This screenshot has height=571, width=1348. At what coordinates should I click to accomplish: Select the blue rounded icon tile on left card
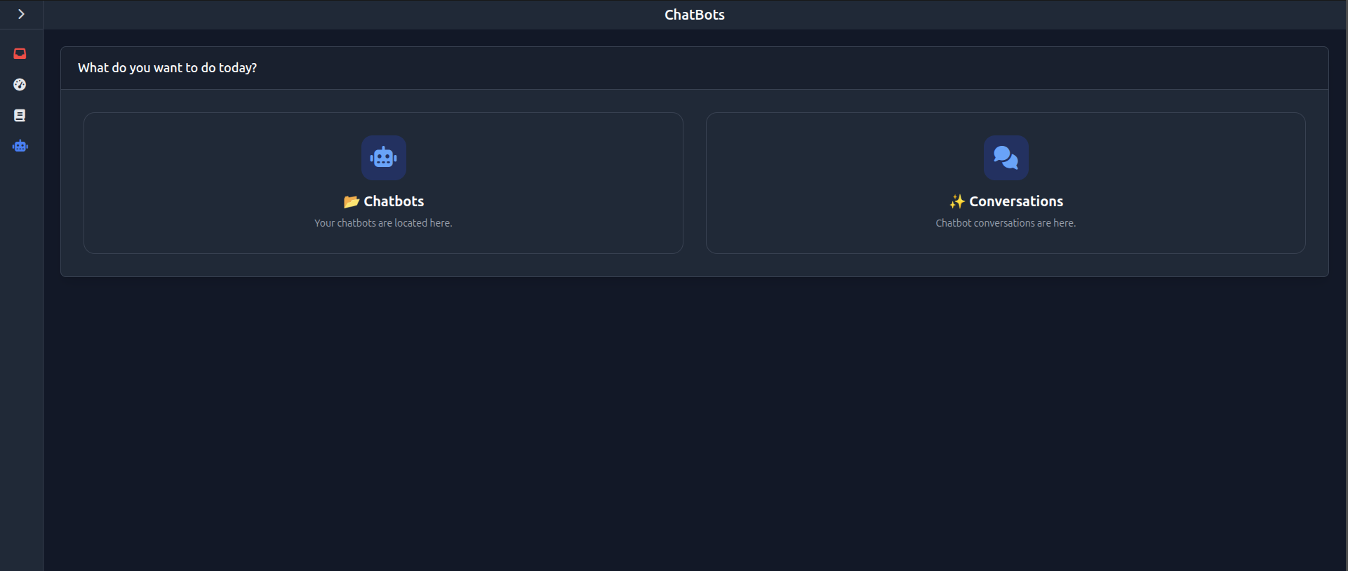click(x=383, y=157)
